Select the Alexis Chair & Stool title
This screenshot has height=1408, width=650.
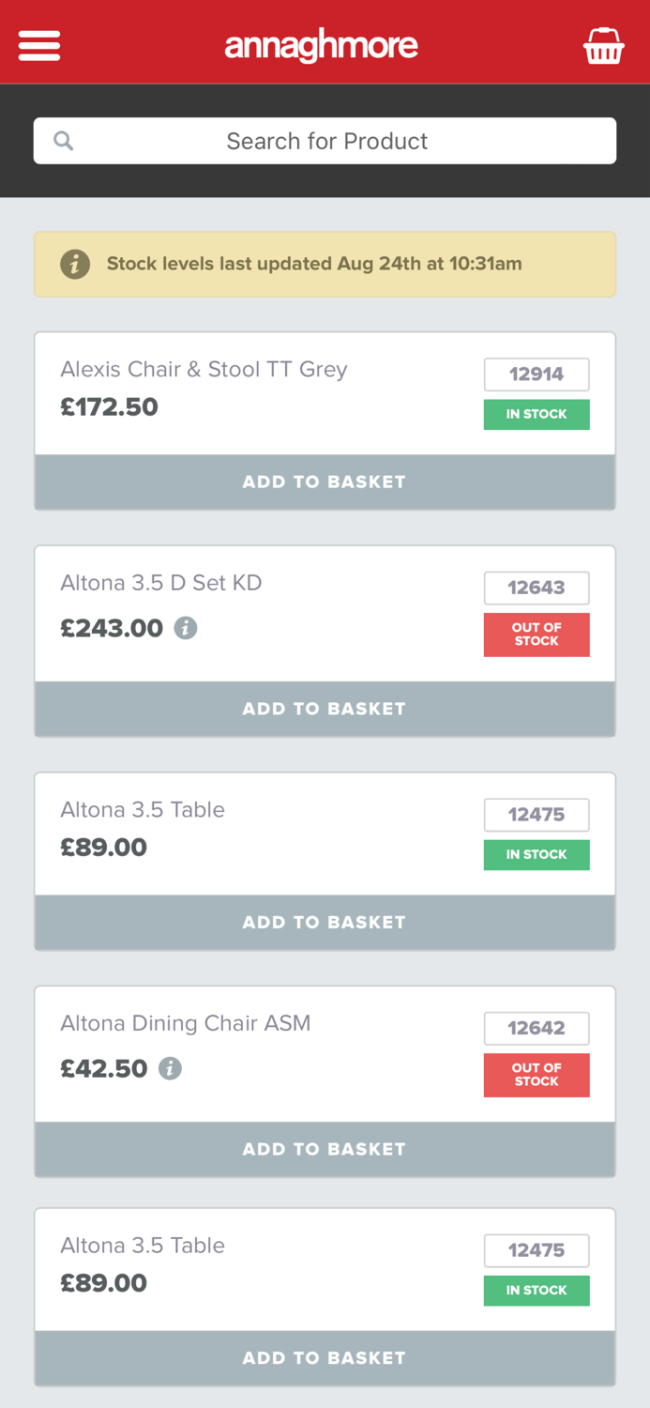coord(204,369)
